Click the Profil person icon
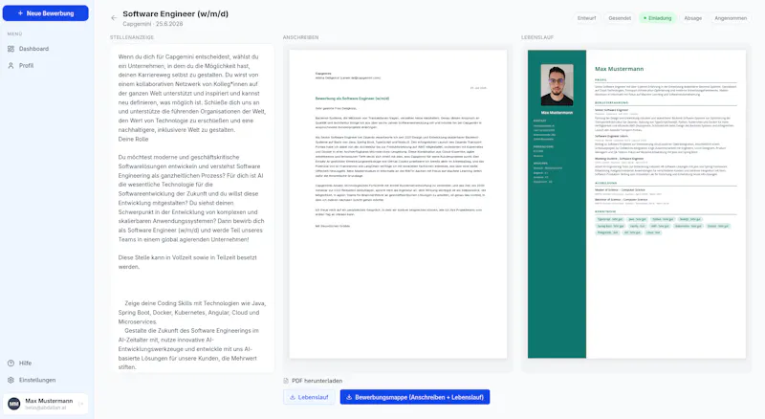Screen dimensions: 765x419 [x=11, y=65]
